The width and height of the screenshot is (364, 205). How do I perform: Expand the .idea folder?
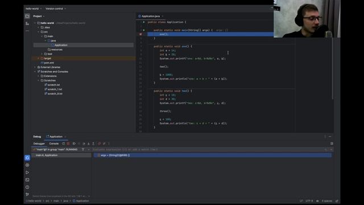(39, 27)
